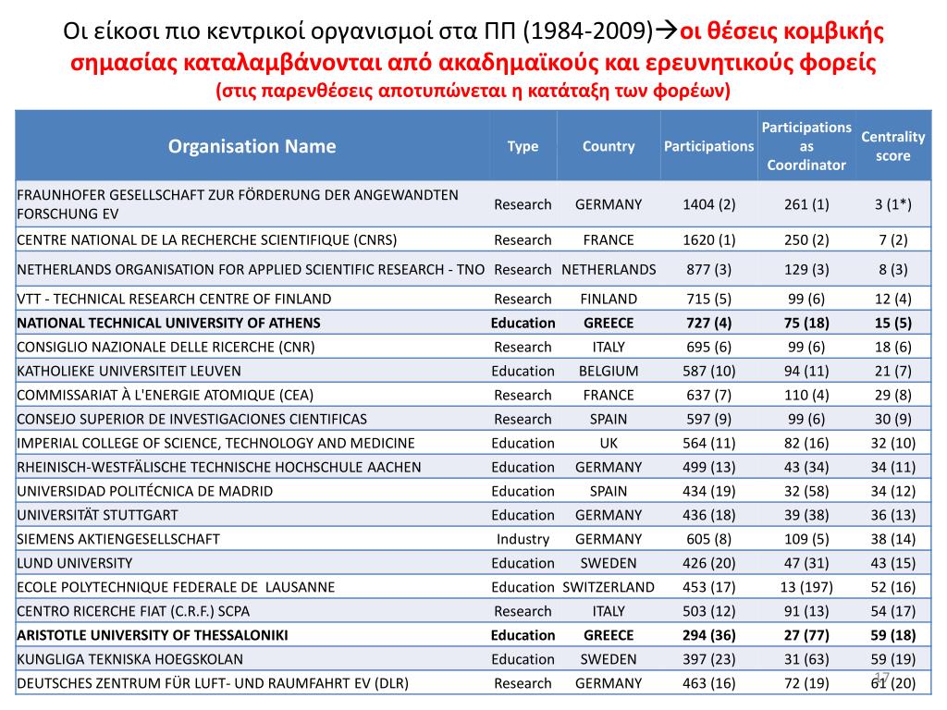Click the Participations column header
947x710 pixels.
[709, 146]
